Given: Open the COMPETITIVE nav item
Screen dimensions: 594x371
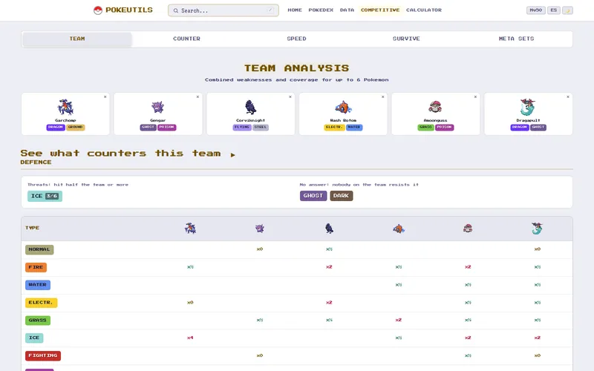Looking at the screenshot, I should point(380,10).
